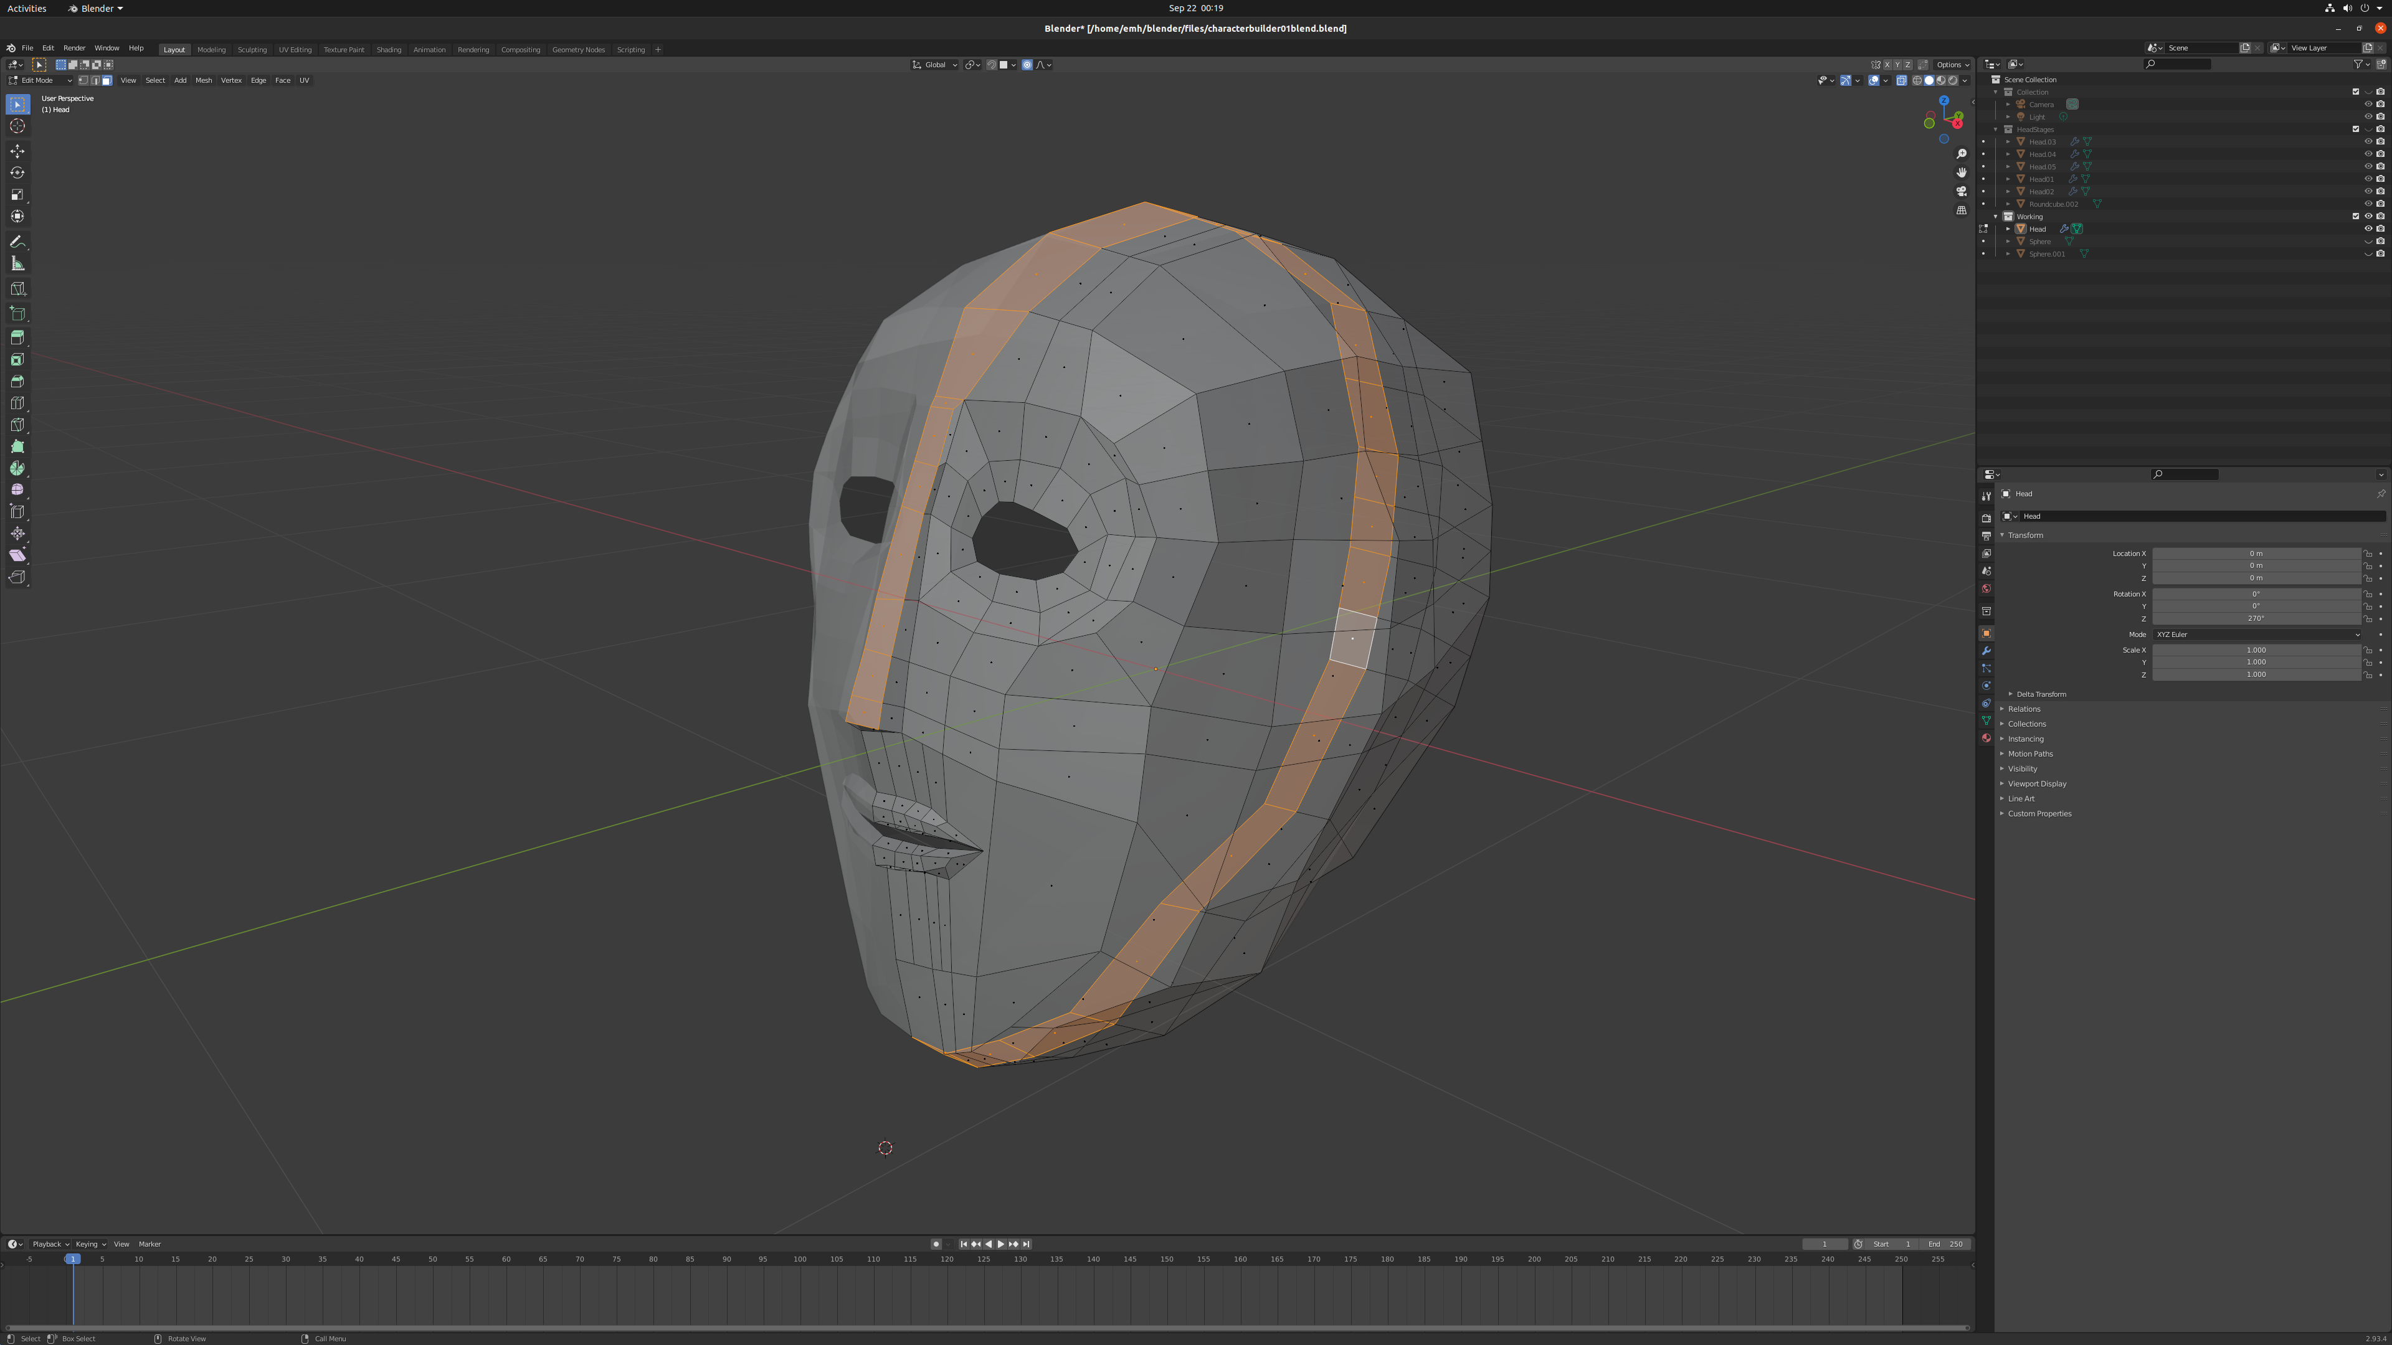Open the XYZ Euler rotation mode dropdown
2392x1345 pixels.
click(2256, 635)
